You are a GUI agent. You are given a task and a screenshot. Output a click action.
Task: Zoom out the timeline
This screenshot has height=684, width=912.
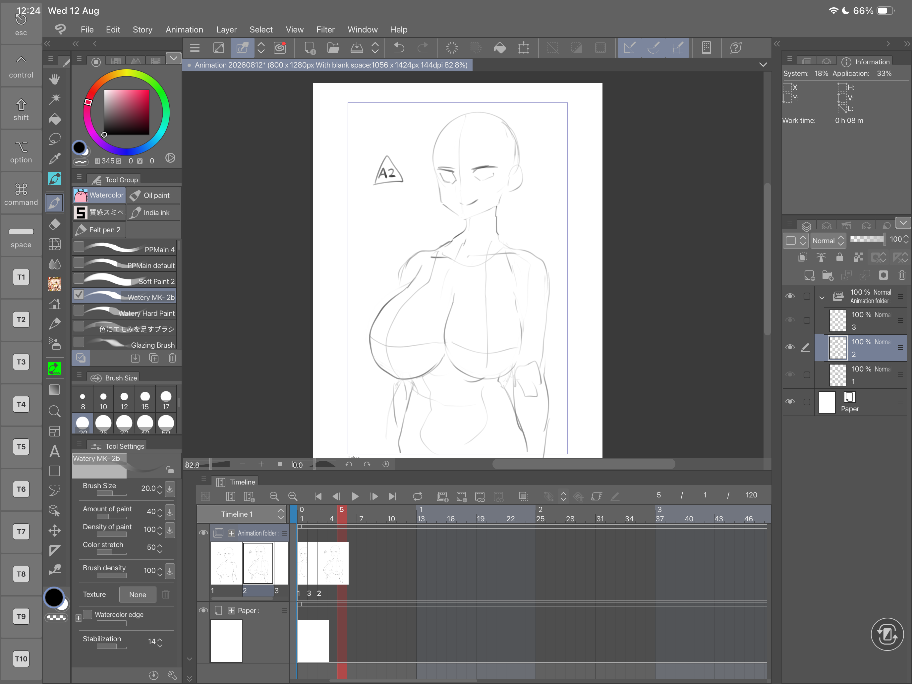coord(274,496)
